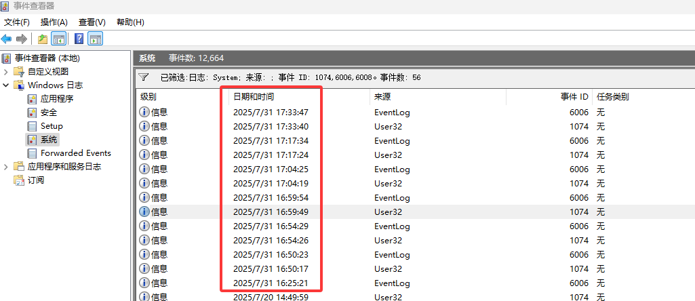Open the Help question mark icon
The width and height of the screenshot is (695, 301).
pyautogui.click(x=79, y=39)
